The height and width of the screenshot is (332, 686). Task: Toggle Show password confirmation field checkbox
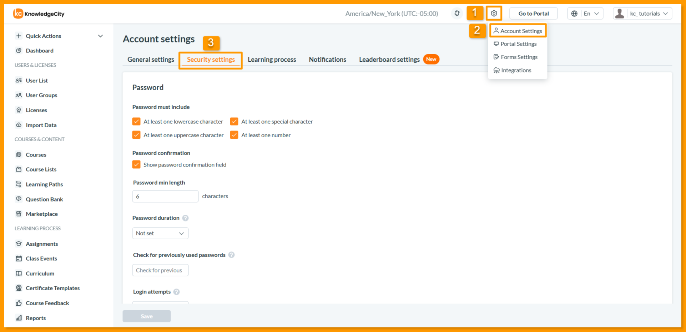tap(136, 164)
